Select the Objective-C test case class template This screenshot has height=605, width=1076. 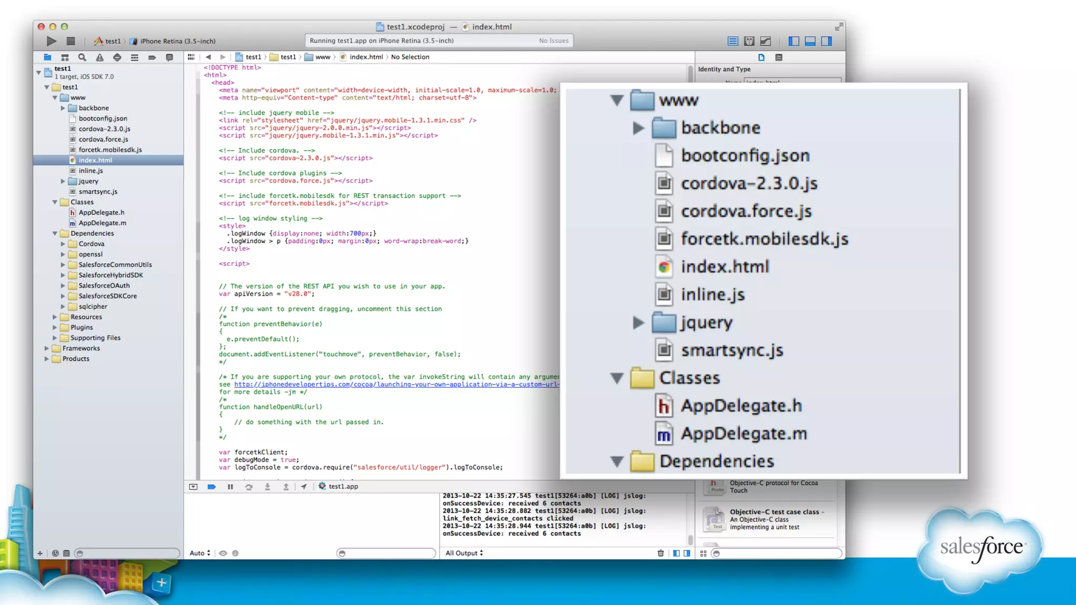[769, 519]
